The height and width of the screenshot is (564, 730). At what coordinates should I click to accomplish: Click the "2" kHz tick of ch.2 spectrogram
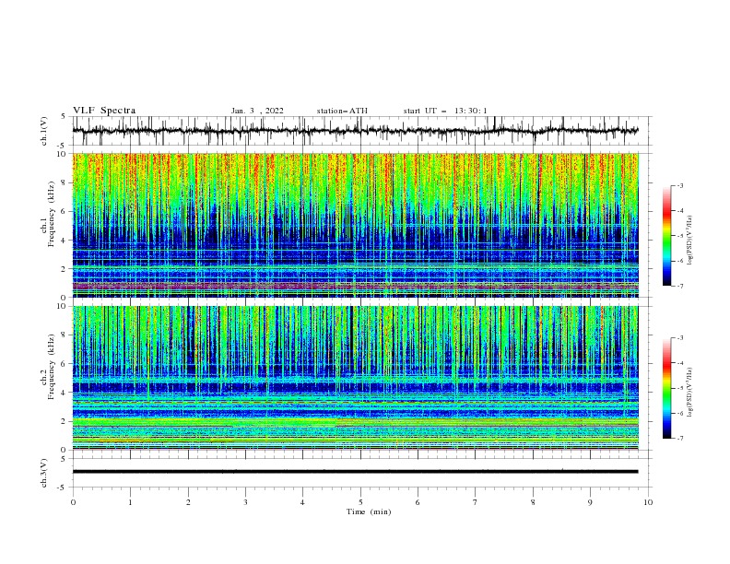pyautogui.click(x=65, y=421)
